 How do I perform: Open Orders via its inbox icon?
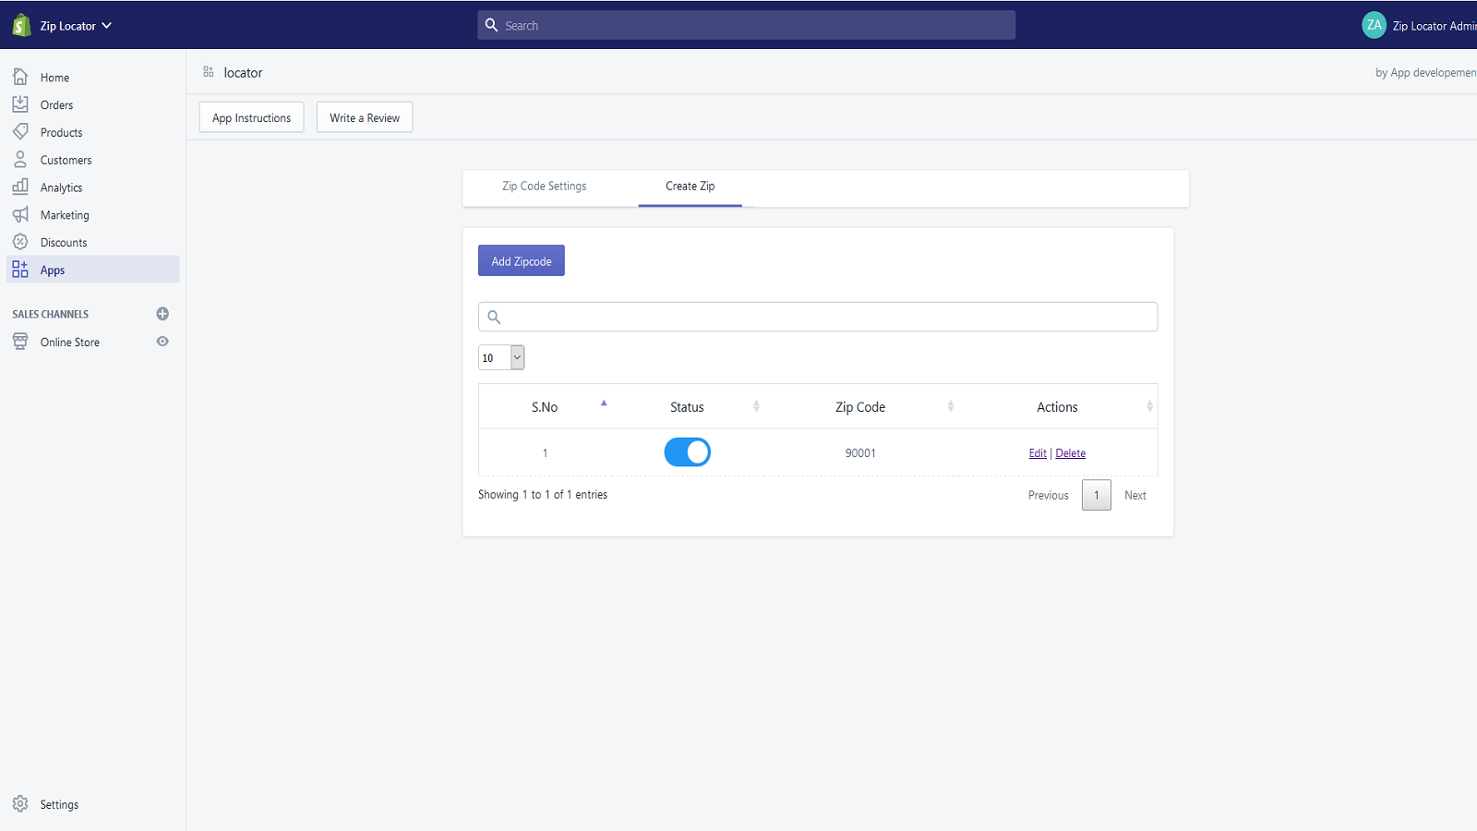coord(20,104)
